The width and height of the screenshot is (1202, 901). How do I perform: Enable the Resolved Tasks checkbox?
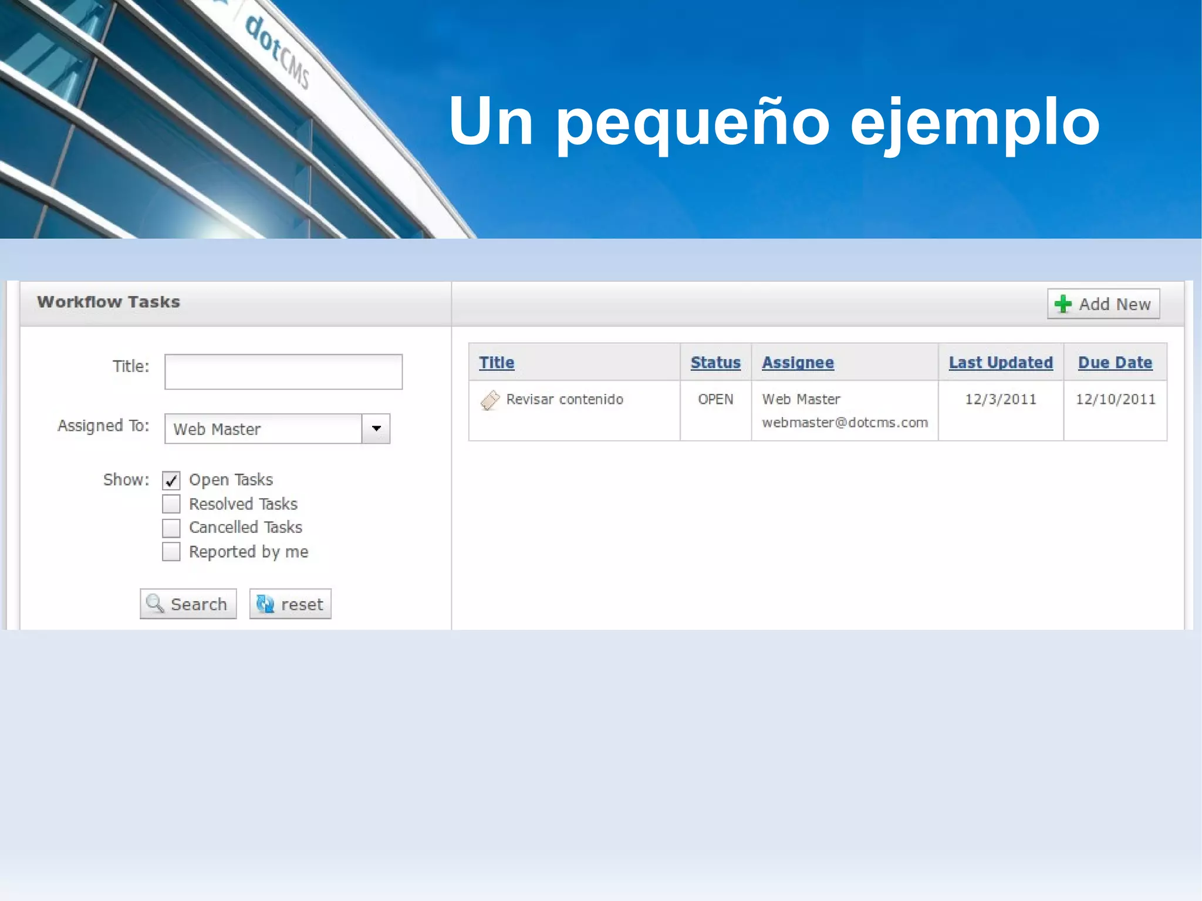click(171, 504)
